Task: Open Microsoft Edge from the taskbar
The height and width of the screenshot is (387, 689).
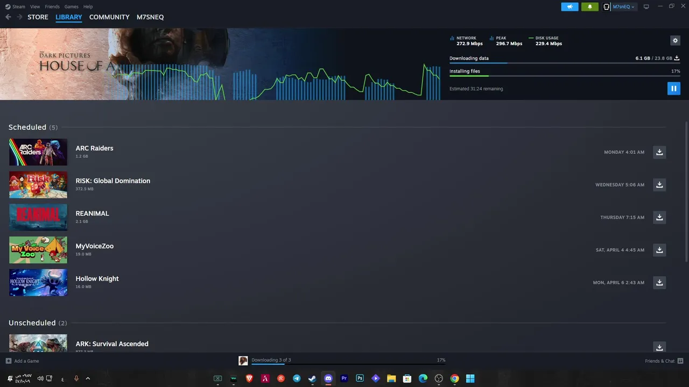Action: (423, 378)
